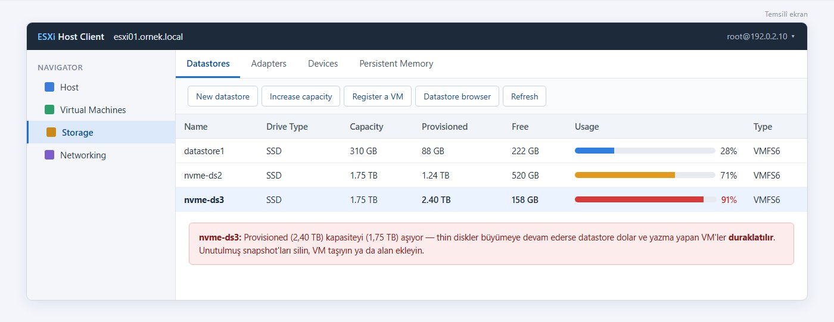Click the nvme-ds3 warning alert box
Viewport: 834px width, 322px height.
click(491, 243)
